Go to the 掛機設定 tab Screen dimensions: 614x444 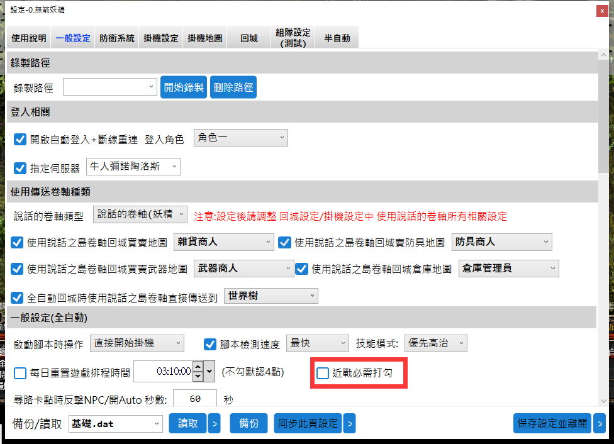tap(161, 38)
